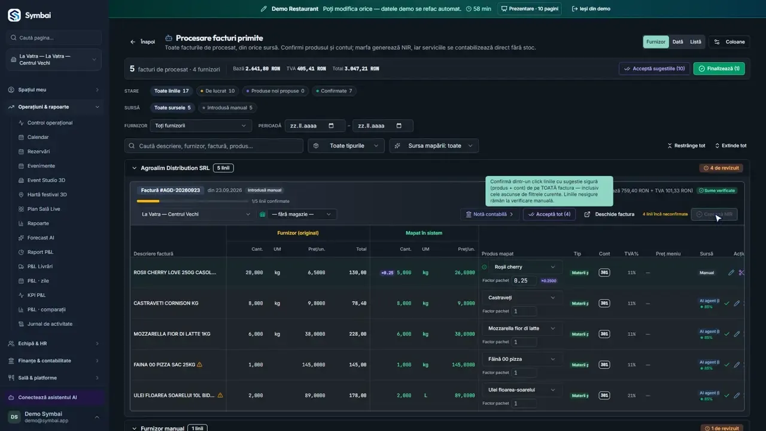Expand Finanțe & contabilitate sidebar section
The height and width of the screenshot is (431, 766).
[x=54, y=360]
